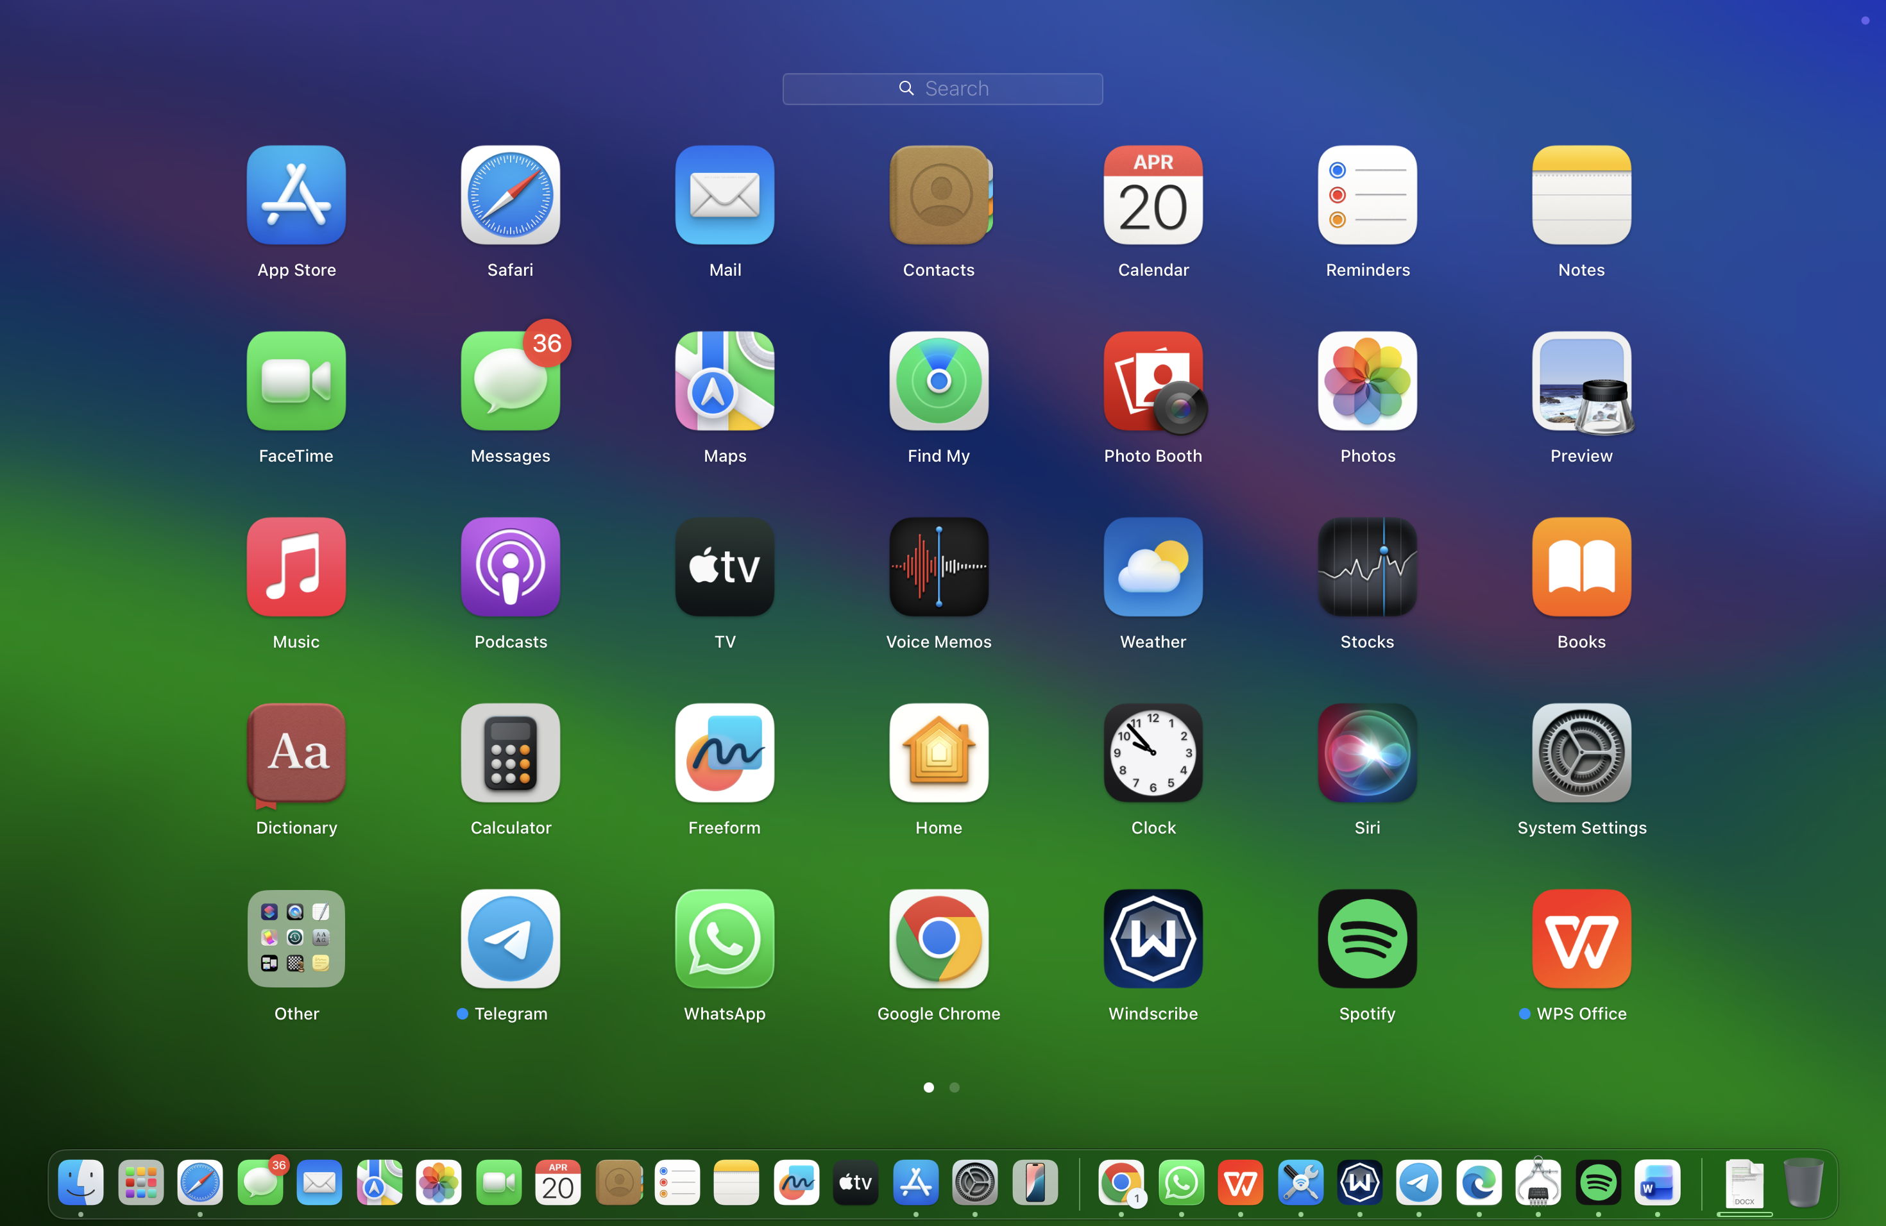The height and width of the screenshot is (1226, 1886).
Task: Launch TV from the Launchpad grid
Action: point(725,567)
